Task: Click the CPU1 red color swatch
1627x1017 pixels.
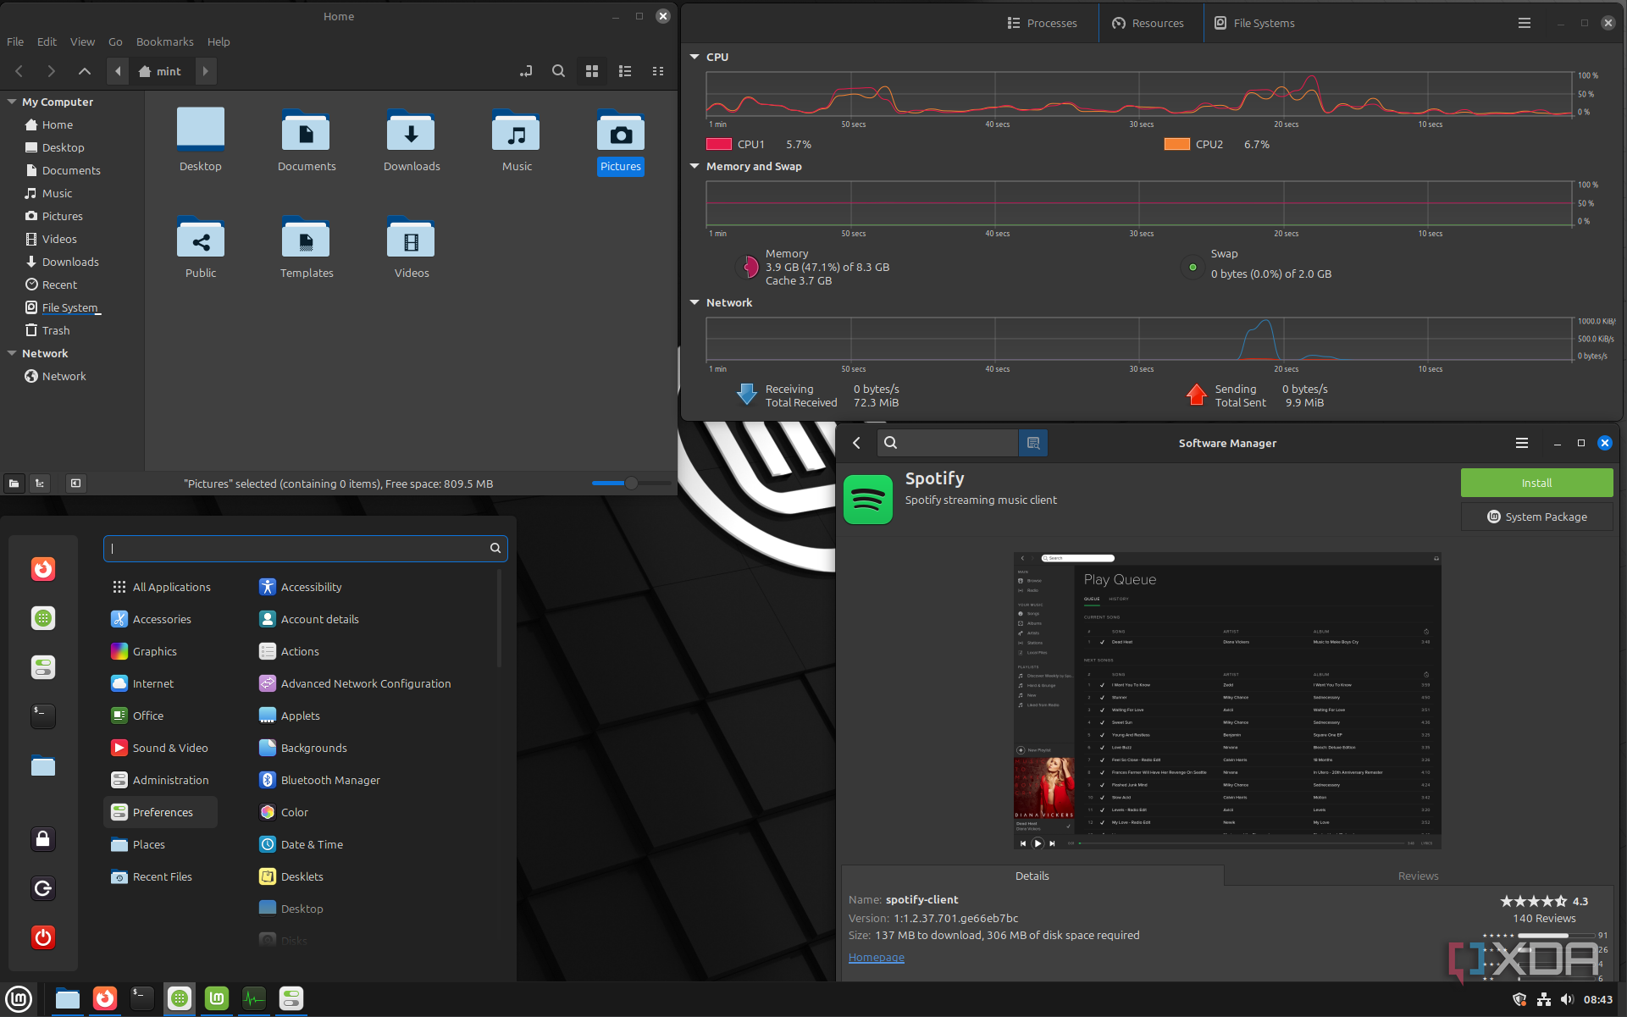Action: point(718,145)
